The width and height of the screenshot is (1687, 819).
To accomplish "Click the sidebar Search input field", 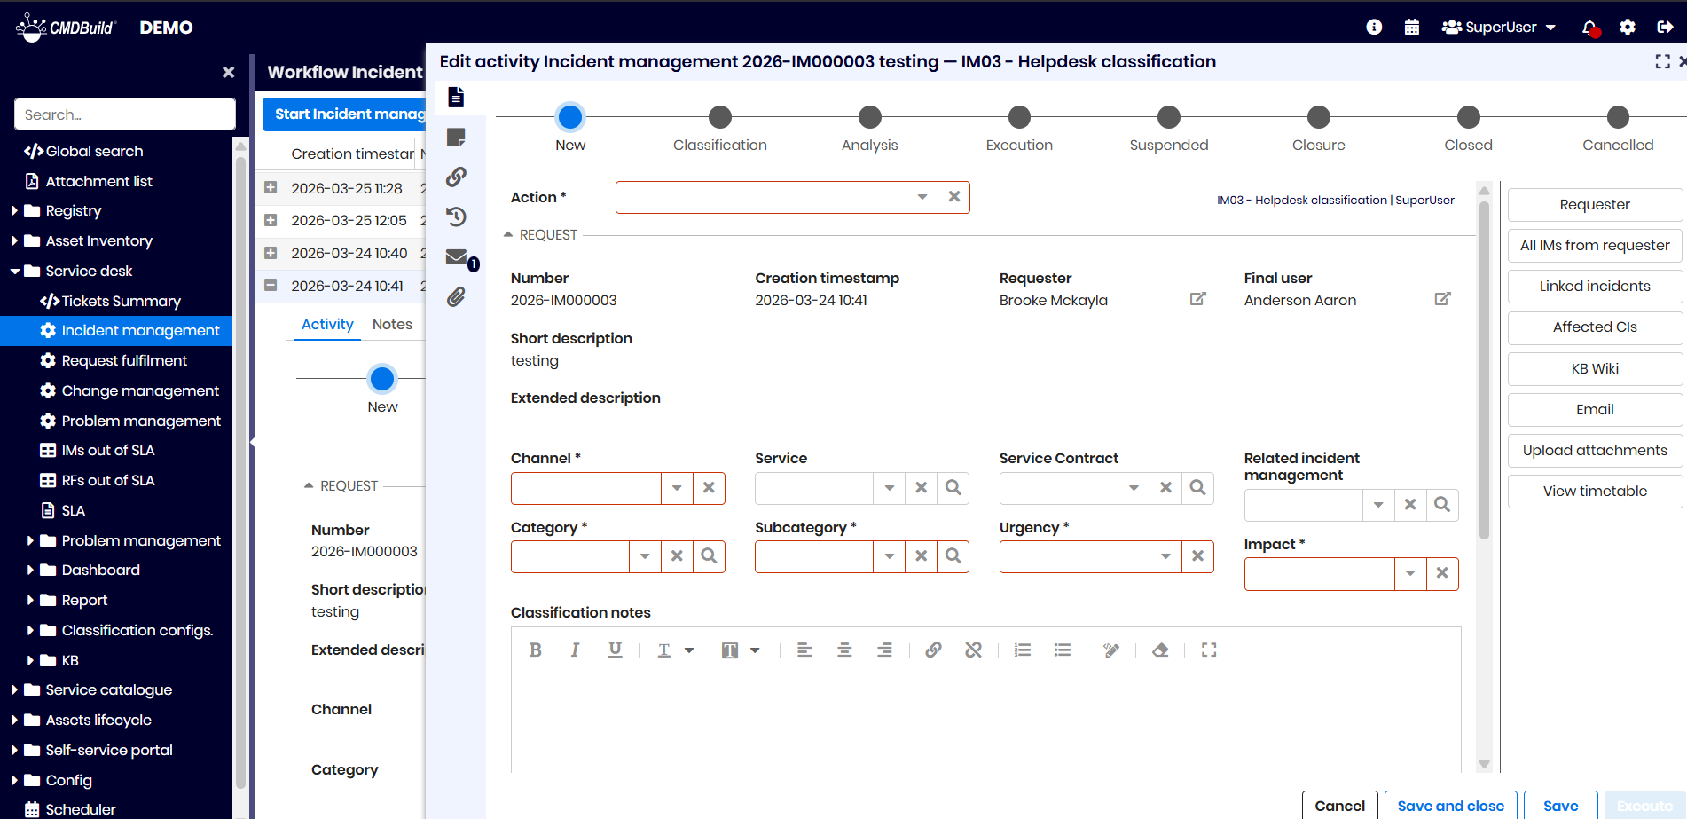I will (125, 114).
